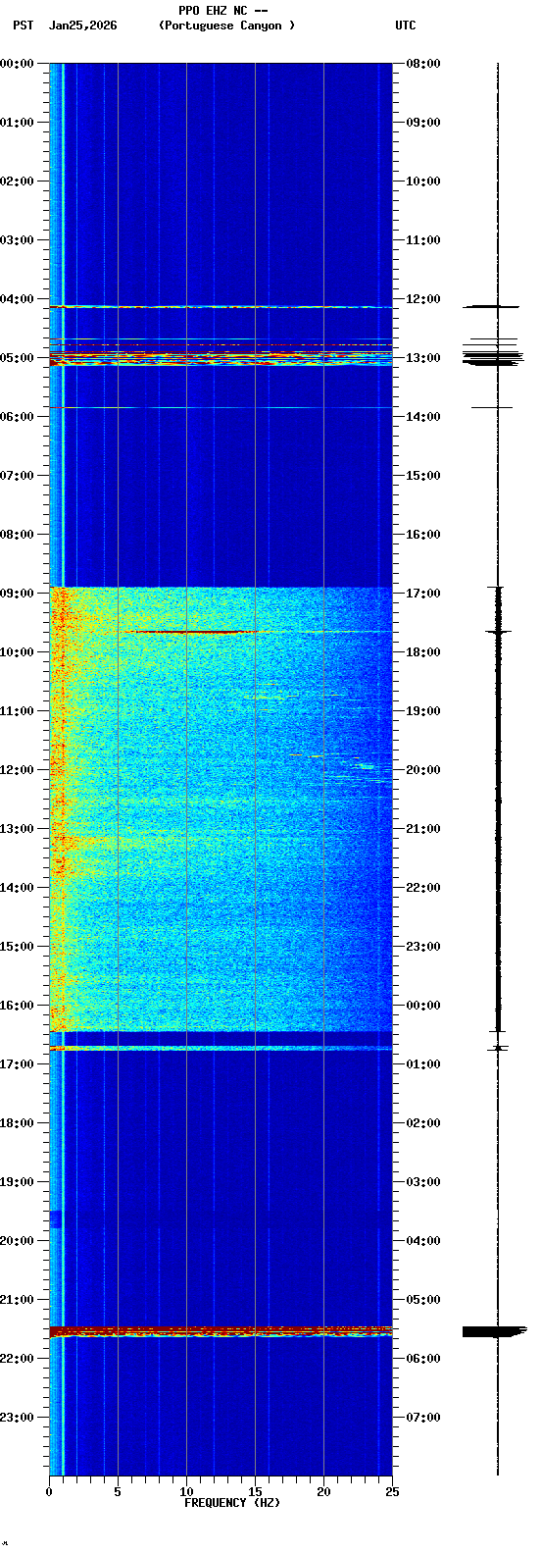
Task: Select the '20' frequency tick label
Action: [x=323, y=1492]
